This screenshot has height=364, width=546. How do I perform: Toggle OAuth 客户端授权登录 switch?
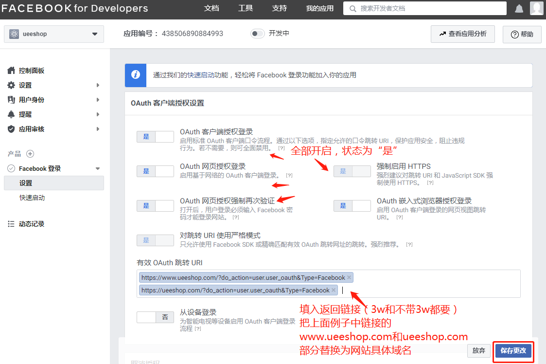(x=155, y=137)
